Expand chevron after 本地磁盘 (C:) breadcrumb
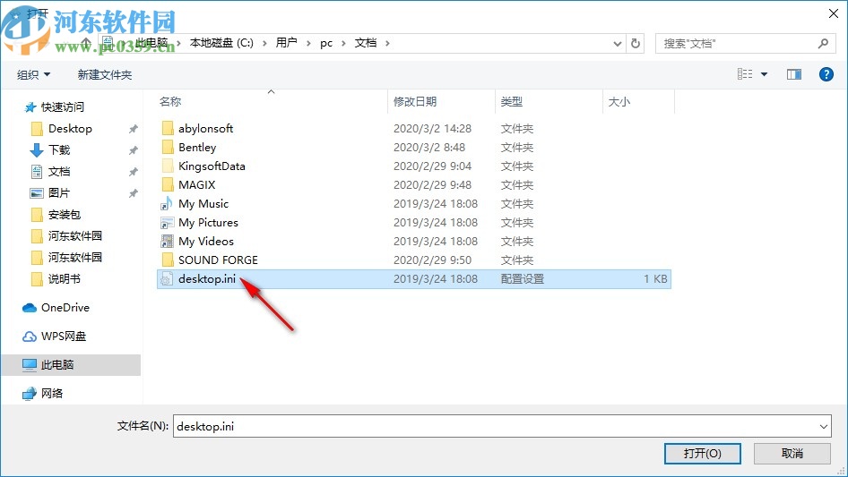The image size is (848, 477). [x=264, y=43]
